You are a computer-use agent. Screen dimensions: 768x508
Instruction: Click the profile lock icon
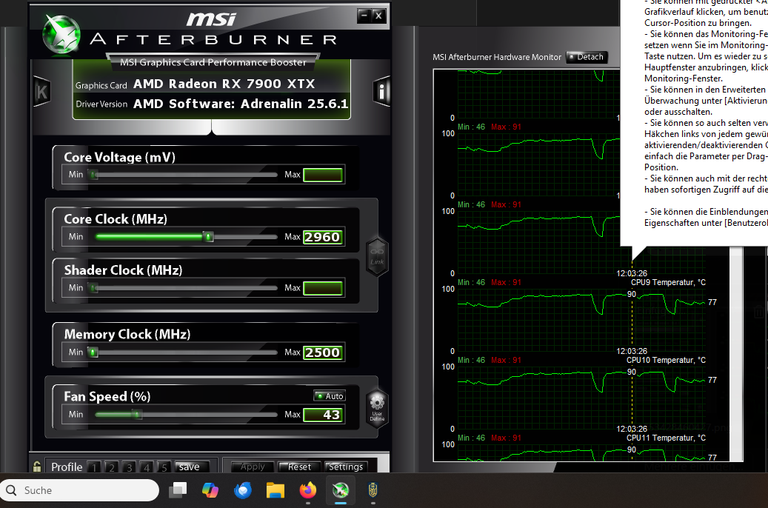click(x=37, y=467)
